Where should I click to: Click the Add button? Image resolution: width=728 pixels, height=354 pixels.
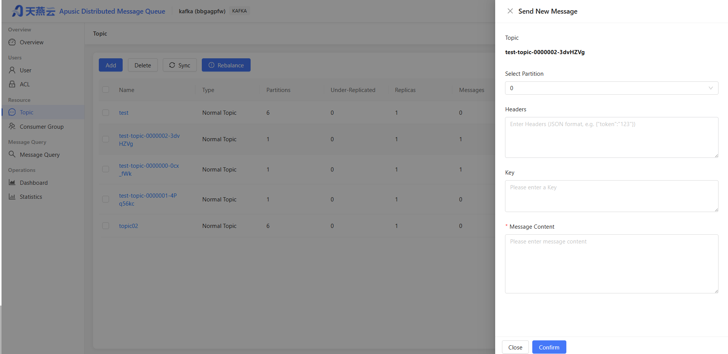click(x=111, y=65)
